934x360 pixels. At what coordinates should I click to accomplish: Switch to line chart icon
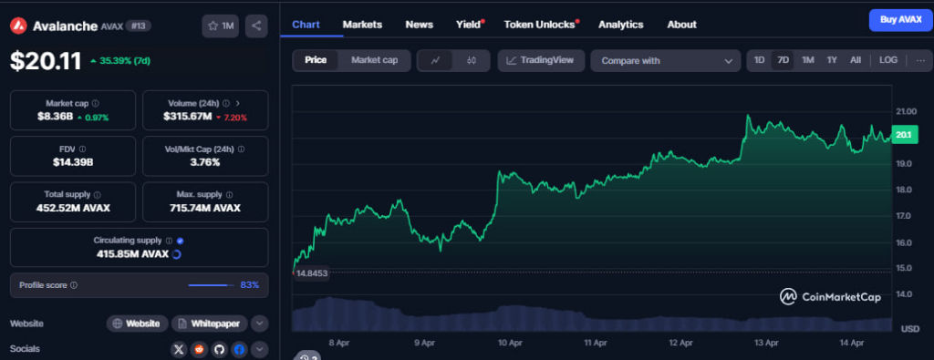tap(435, 61)
